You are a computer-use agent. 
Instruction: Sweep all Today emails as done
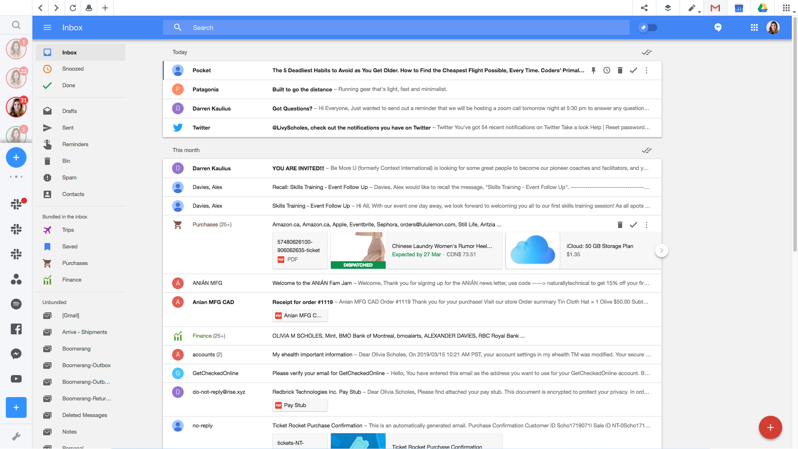tap(647, 52)
